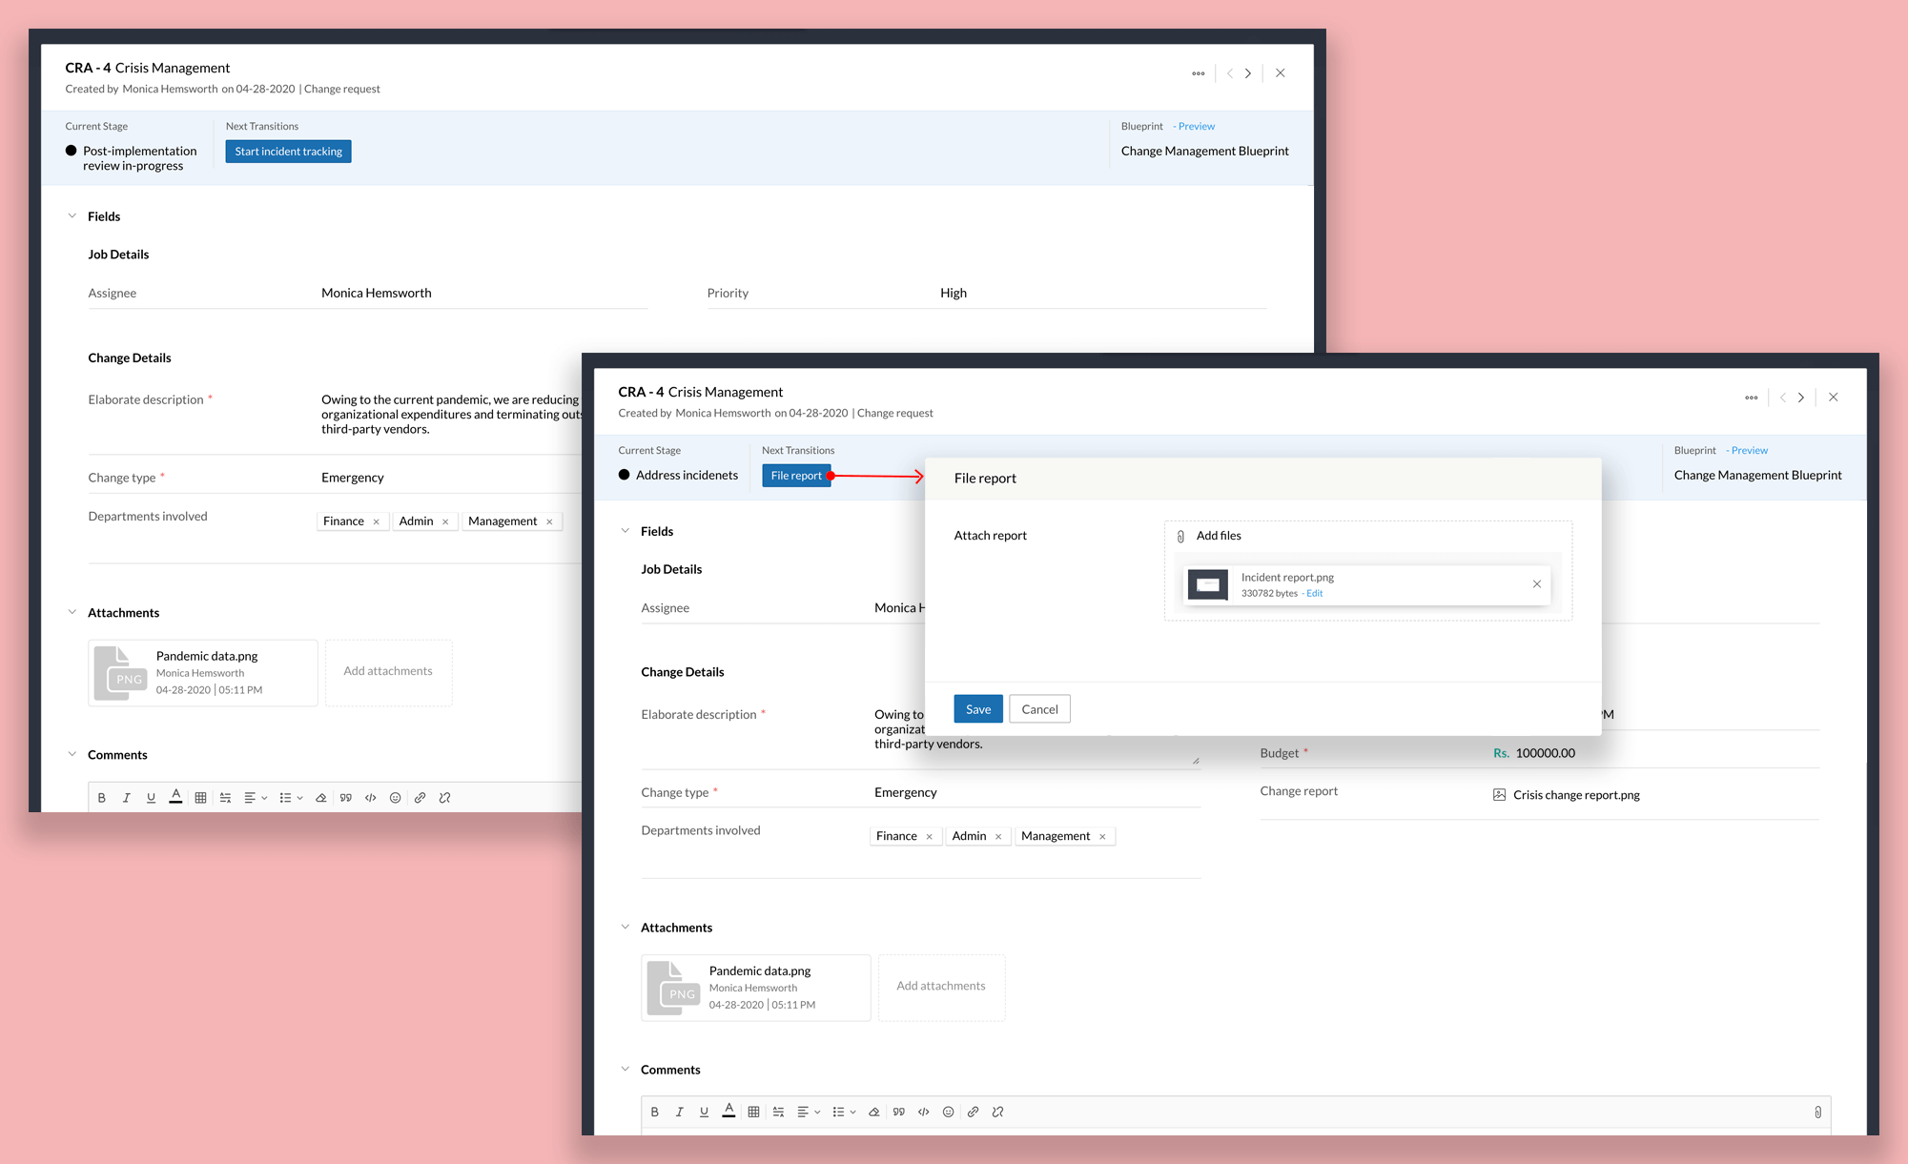Insert code snippet in back window comment editor

click(370, 798)
